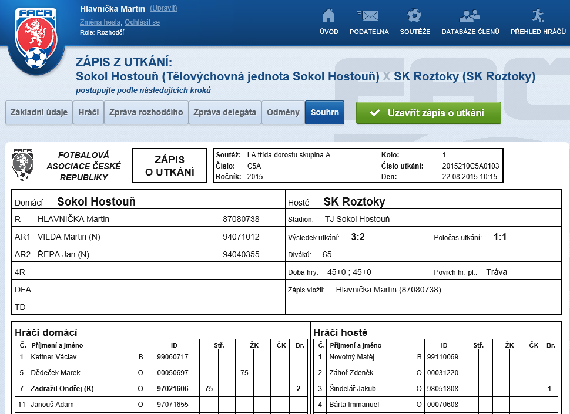Click the PODATELNA menu label
The height and width of the screenshot is (414, 570).
(x=369, y=32)
